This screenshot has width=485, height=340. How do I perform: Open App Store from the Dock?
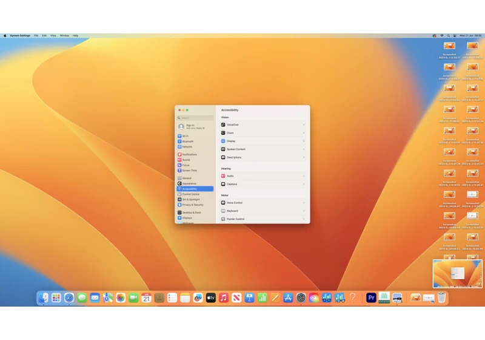pyautogui.click(x=288, y=298)
